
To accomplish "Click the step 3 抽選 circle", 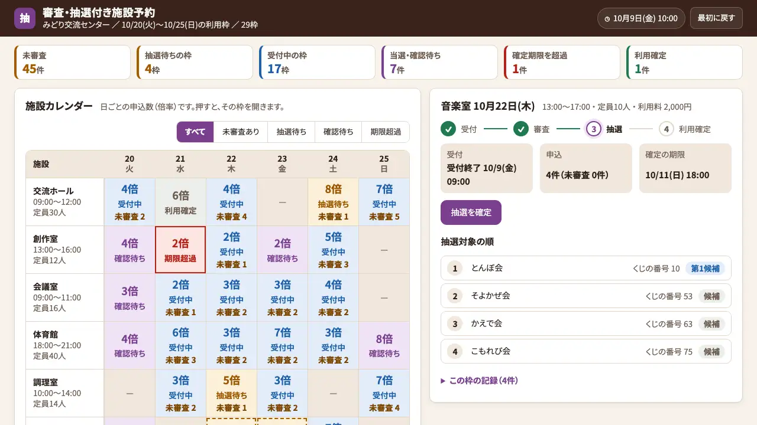I will pos(594,129).
